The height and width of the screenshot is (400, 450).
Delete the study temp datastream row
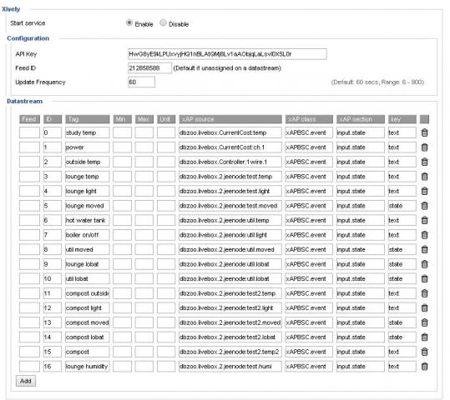tap(424, 132)
